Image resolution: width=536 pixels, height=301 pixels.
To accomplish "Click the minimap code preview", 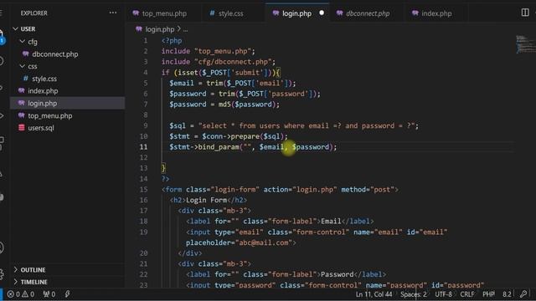I will [x=525, y=44].
